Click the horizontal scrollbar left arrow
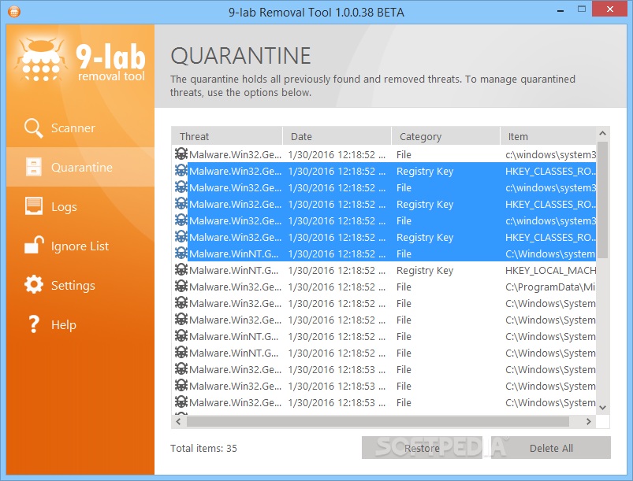 pos(178,421)
